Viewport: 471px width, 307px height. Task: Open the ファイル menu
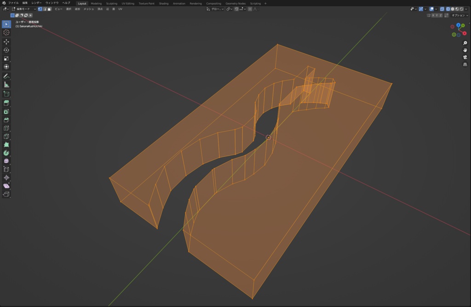coord(13,3)
